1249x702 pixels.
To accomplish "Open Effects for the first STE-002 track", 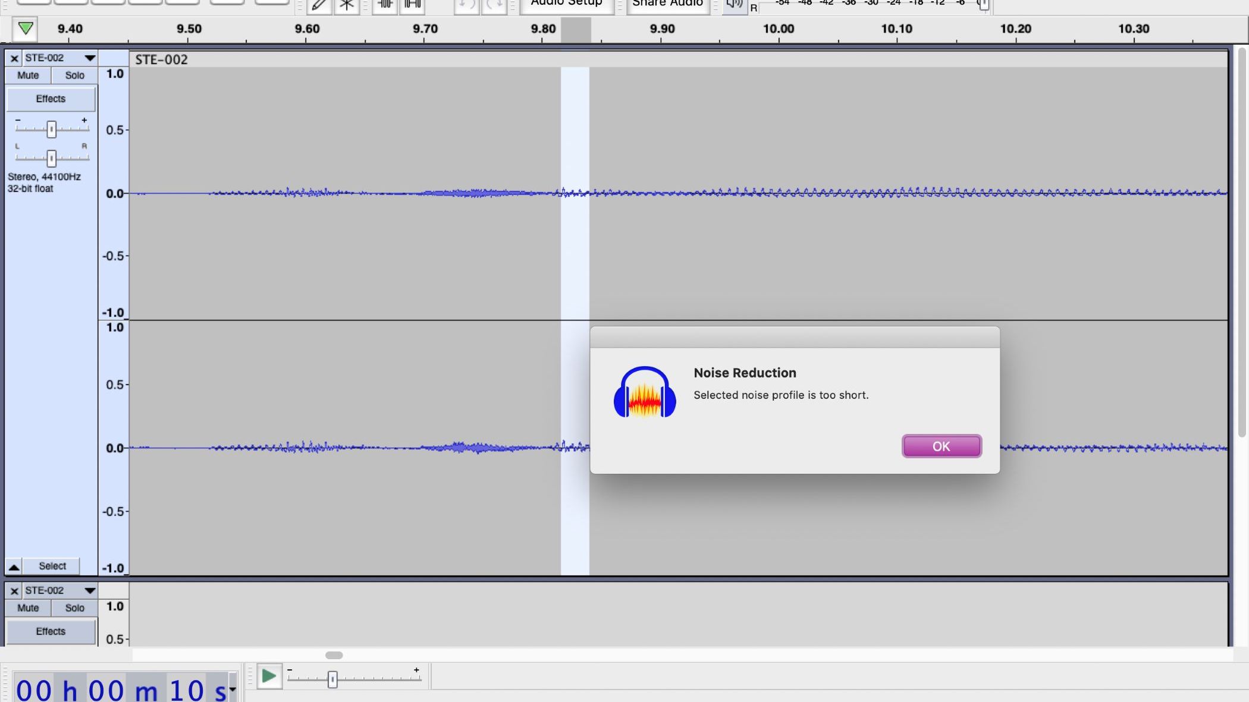I will [51, 99].
